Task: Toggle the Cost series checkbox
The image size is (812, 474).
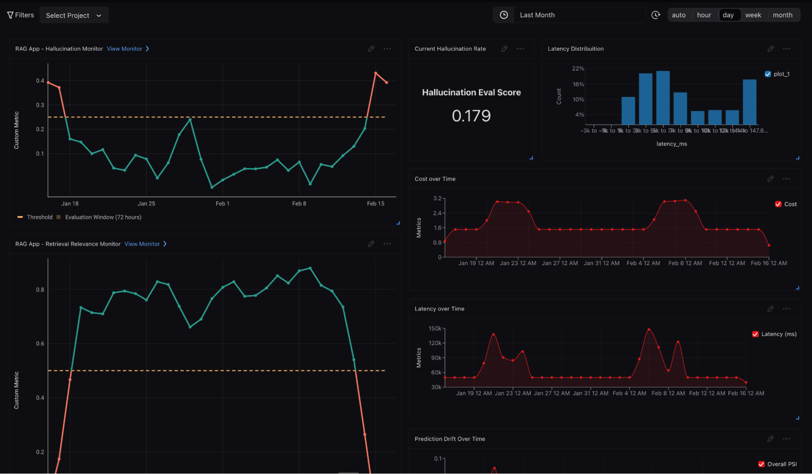Action: pos(778,204)
